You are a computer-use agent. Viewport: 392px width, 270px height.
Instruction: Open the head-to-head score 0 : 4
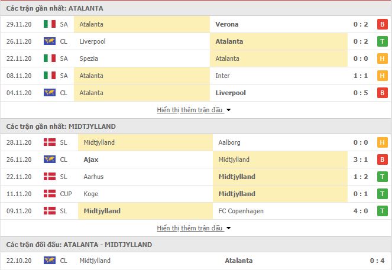tap(377, 261)
